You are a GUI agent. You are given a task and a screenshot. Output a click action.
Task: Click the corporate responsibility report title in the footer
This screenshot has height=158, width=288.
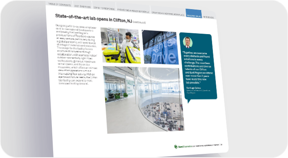click(x=206, y=146)
